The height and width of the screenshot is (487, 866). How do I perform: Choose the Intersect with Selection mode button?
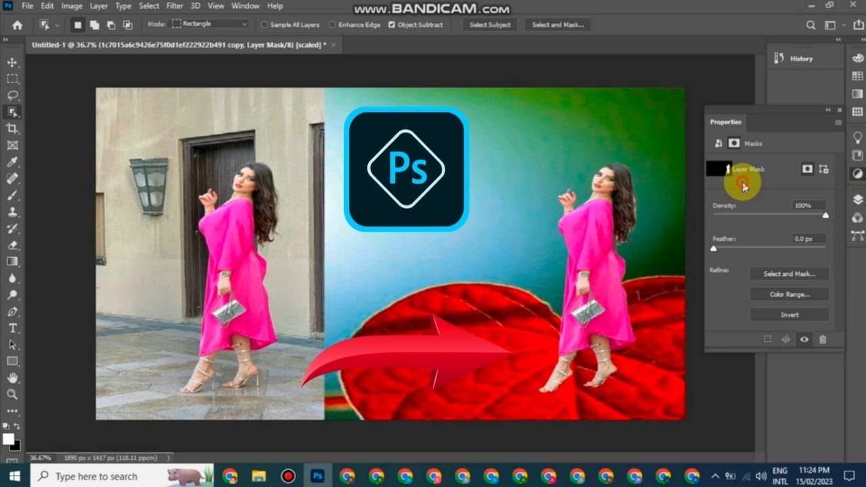click(x=127, y=25)
